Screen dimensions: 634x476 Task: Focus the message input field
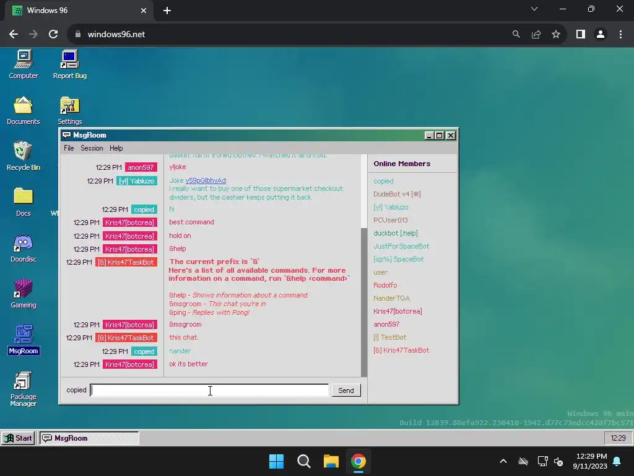[209, 390]
